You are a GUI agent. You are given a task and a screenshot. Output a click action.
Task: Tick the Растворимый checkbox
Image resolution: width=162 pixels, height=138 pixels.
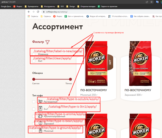click(x=34, y=102)
